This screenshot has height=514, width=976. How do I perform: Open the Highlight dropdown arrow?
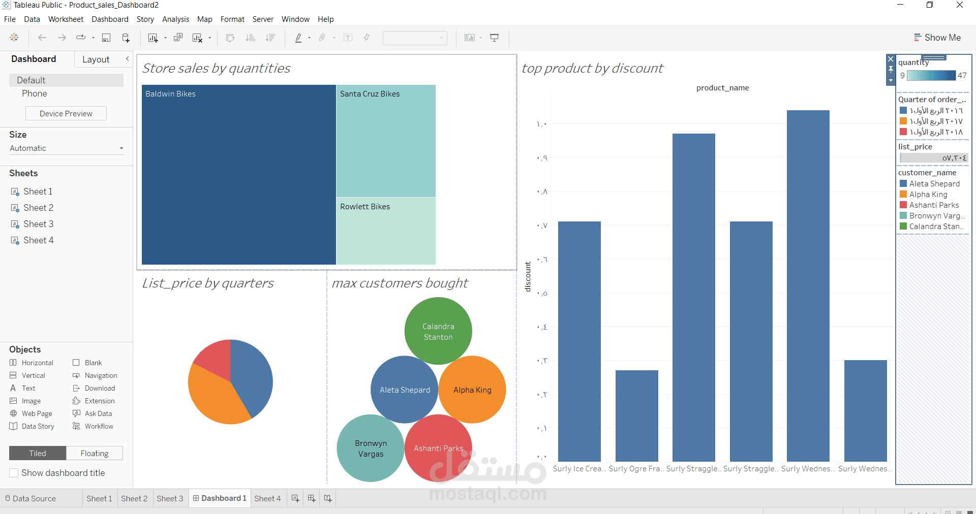309,38
